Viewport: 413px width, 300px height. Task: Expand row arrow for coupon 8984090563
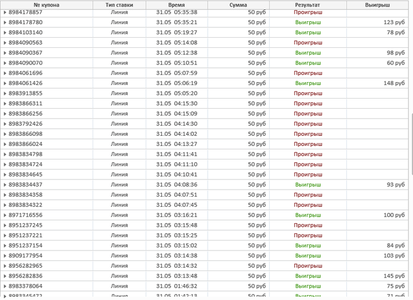[5, 43]
